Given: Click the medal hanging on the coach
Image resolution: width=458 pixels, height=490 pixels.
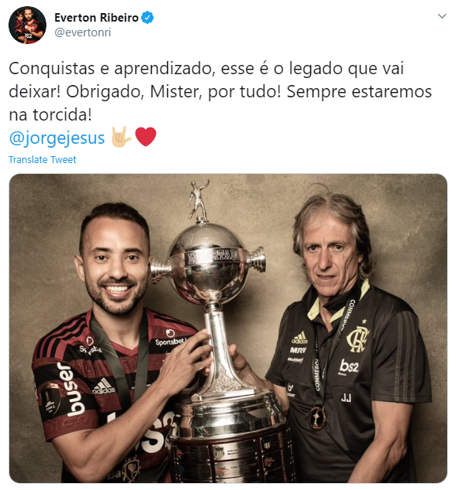Looking at the screenshot, I should click(317, 418).
